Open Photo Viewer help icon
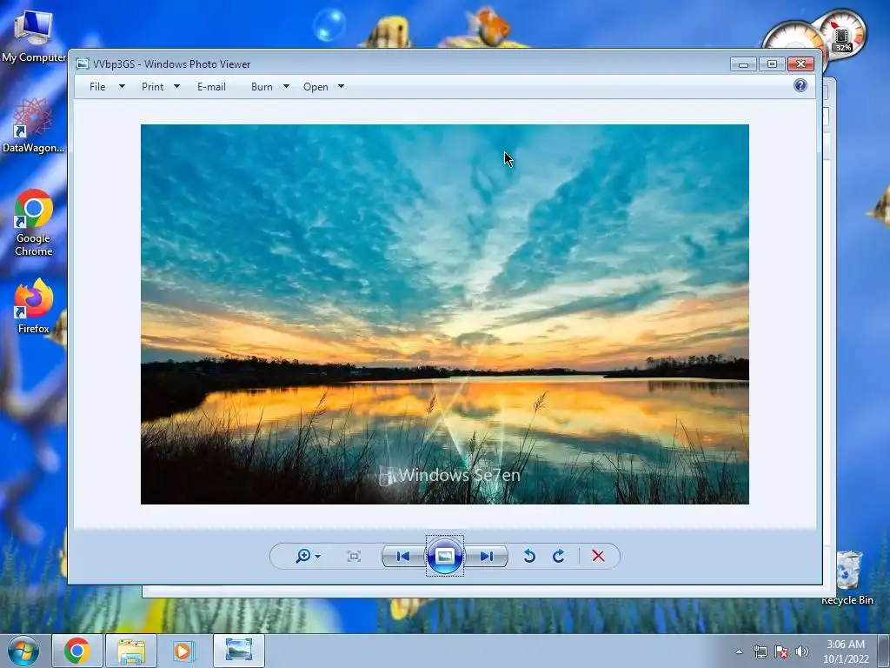 pyautogui.click(x=800, y=86)
